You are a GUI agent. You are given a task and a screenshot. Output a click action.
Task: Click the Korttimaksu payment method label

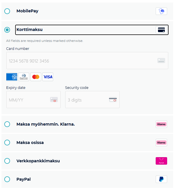click(x=30, y=30)
